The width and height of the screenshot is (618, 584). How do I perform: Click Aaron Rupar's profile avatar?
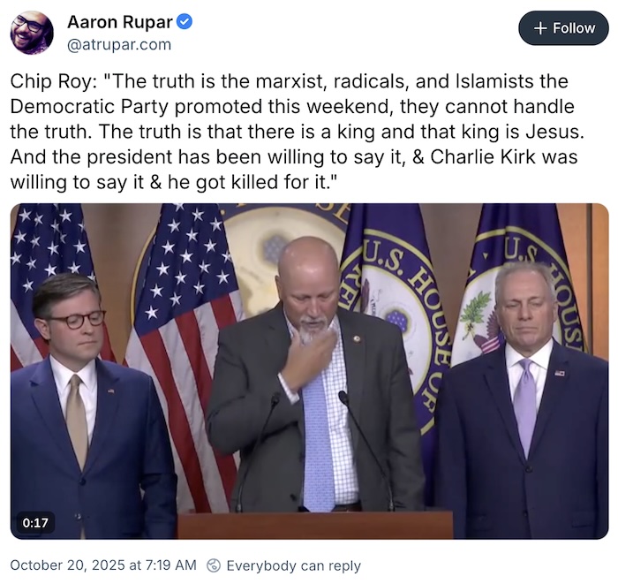32,33
